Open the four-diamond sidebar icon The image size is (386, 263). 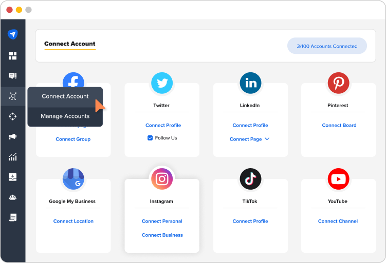click(12, 116)
